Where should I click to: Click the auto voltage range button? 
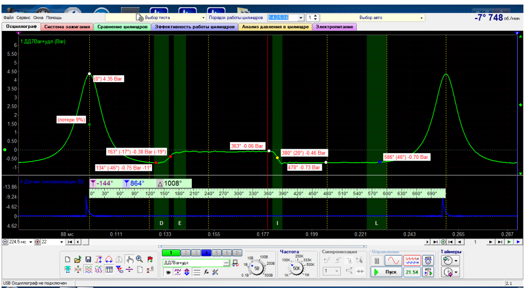(x=428, y=261)
